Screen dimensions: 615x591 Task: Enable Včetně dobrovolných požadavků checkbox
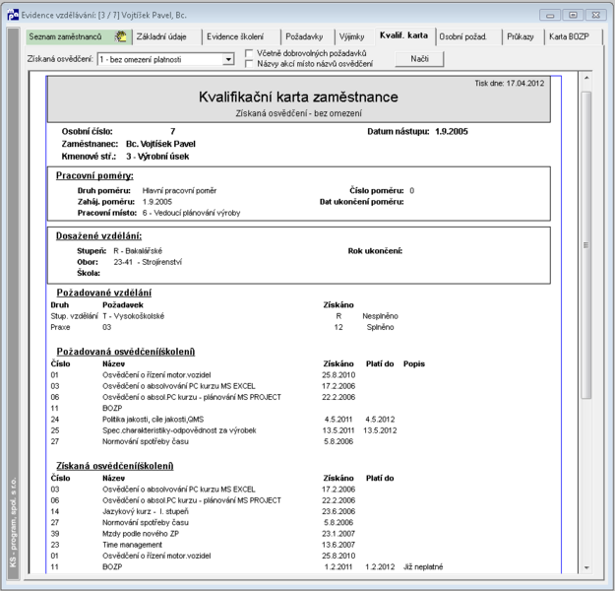tap(249, 53)
